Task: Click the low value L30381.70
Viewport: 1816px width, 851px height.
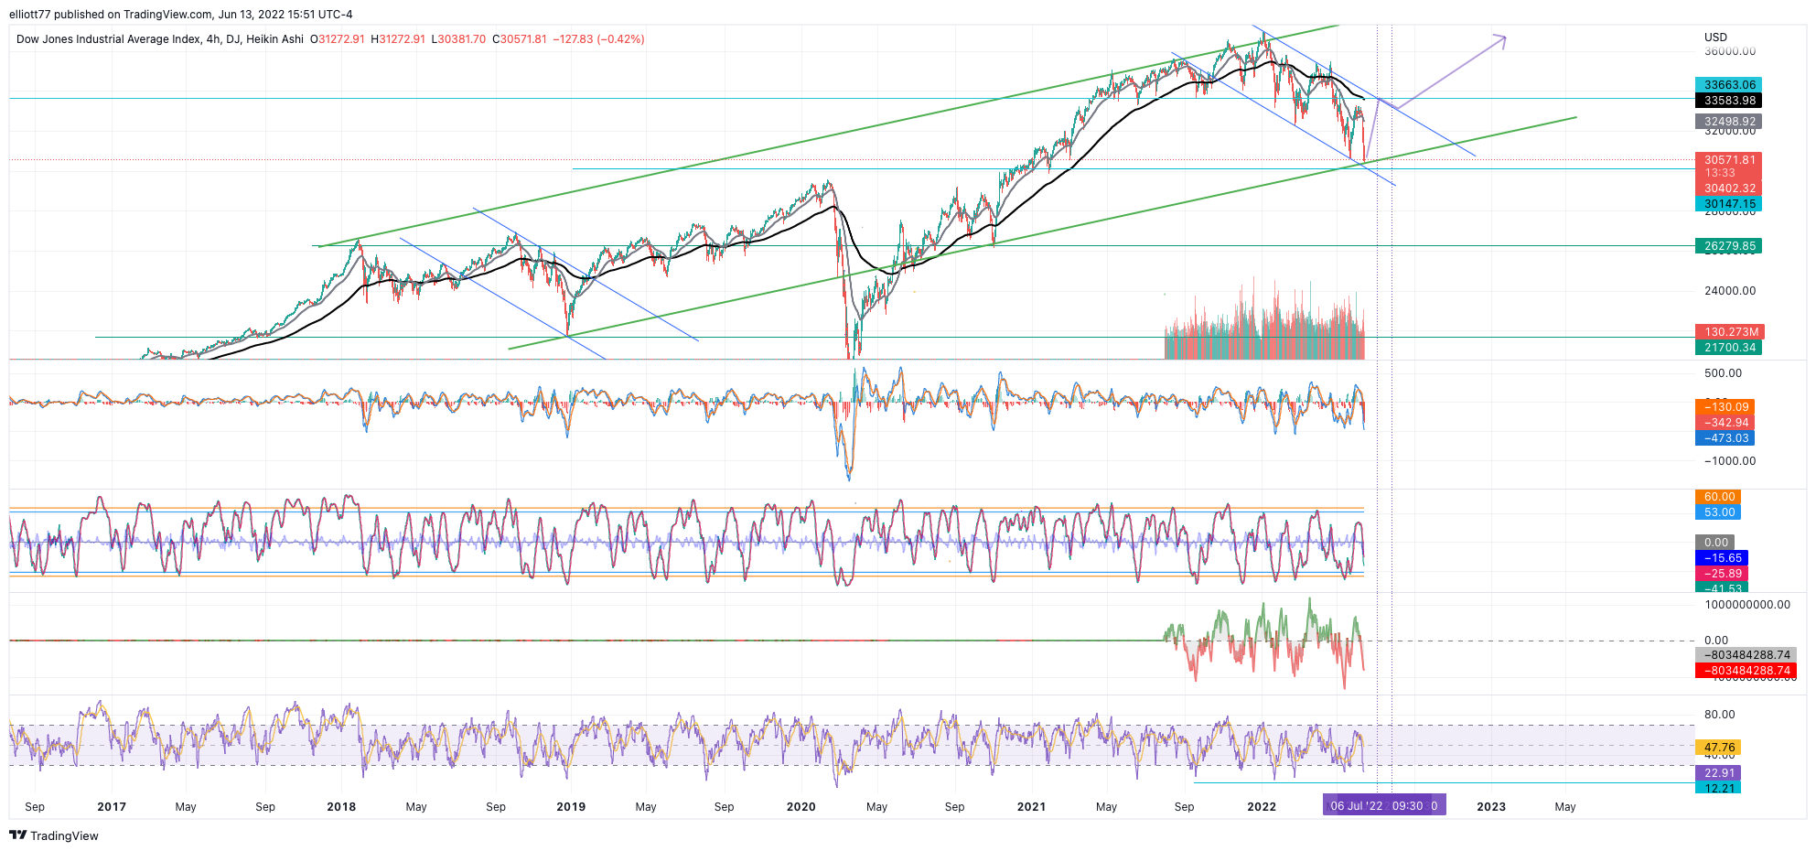Action: 458,39
